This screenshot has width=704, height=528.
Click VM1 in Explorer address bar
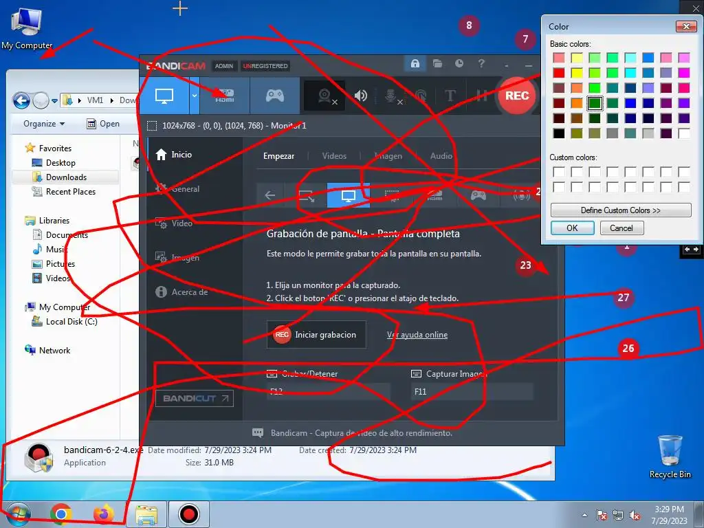pyautogui.click(x=95, y=100)
